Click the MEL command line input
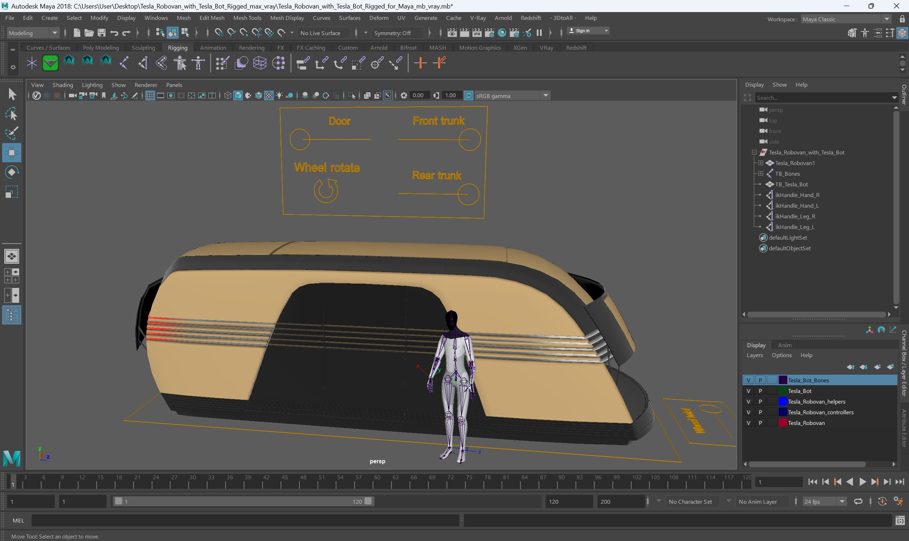 245,520
